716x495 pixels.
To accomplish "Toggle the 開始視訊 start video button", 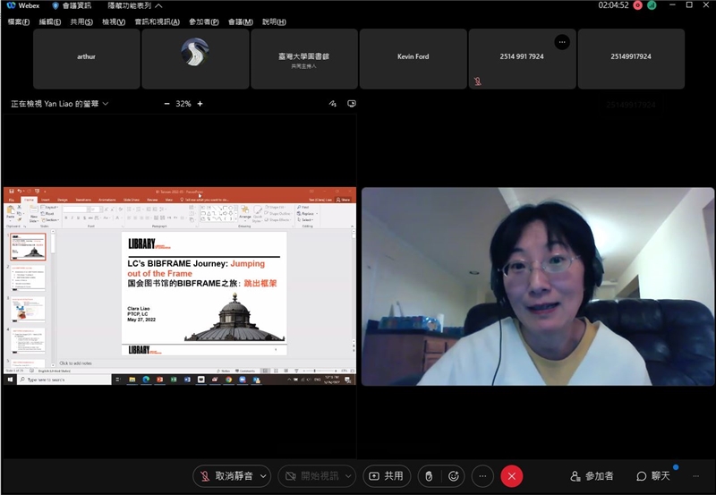I will coord(310,476).
